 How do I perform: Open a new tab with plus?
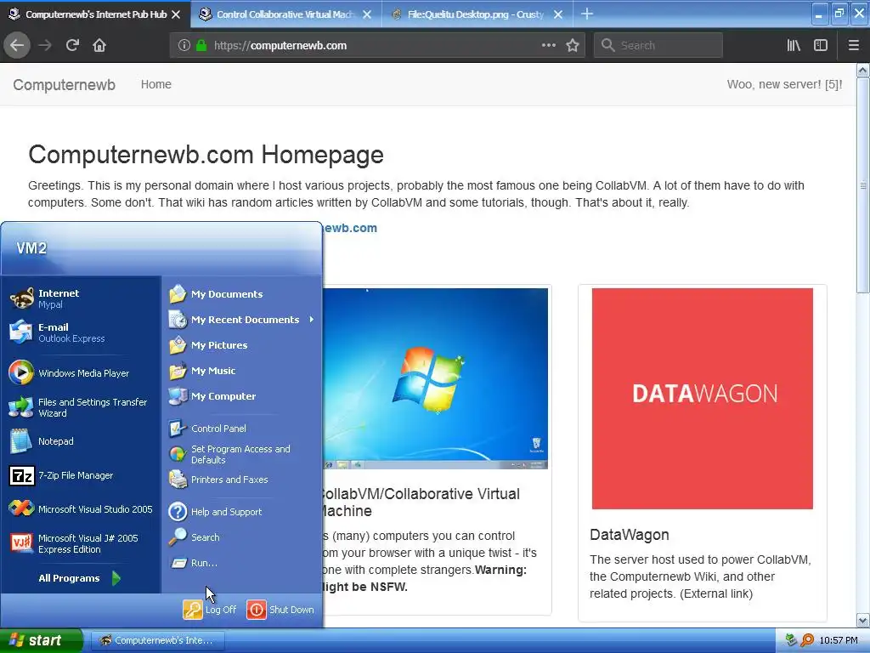click(587, 14)
